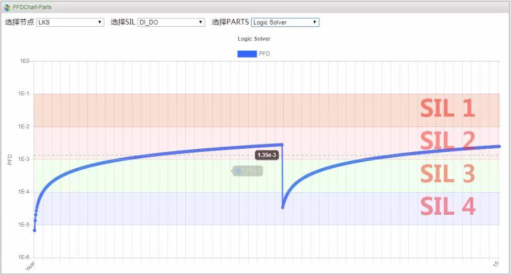Expand the 选择SIL dropdown showing DI_DO
This screenshot has width=511, height=275.
pos(171,23)
